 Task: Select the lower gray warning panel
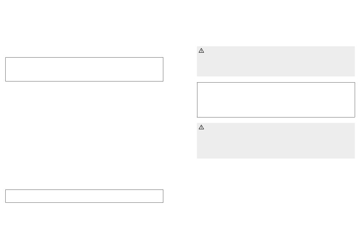point(276,141)
